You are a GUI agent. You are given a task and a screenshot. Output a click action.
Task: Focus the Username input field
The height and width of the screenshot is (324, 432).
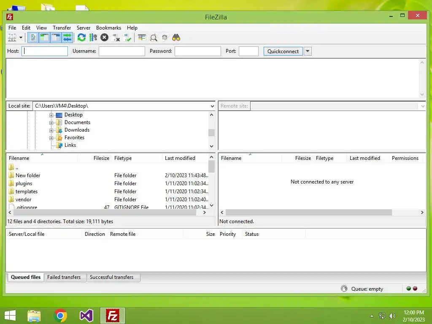(122, 51)
